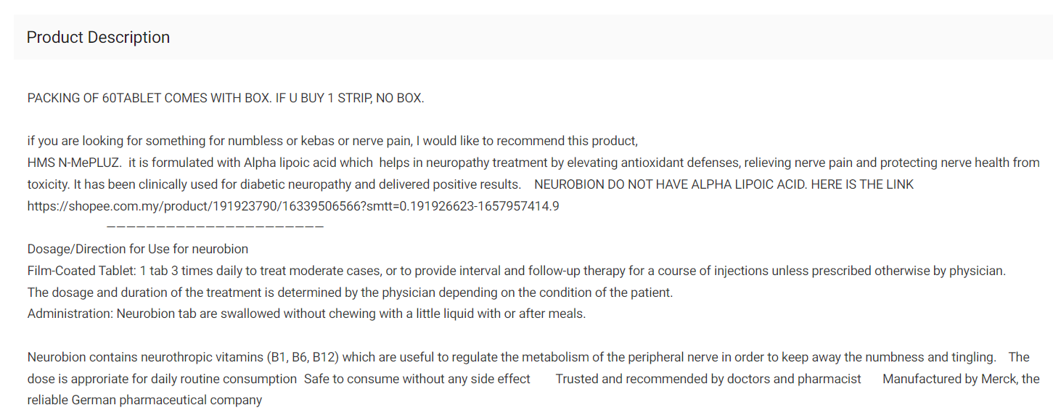The height and width of the screenshot is (413, 1053).
Task: Click the Dosage/Direction for Use heading
Action: (138, 249)
